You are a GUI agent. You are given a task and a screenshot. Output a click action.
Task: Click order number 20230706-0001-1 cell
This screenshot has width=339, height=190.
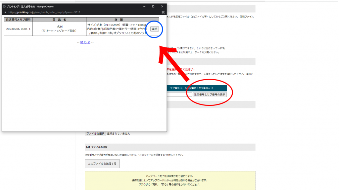pos(18,29)
